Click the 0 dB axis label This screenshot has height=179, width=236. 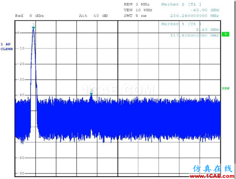pos(18,33)
